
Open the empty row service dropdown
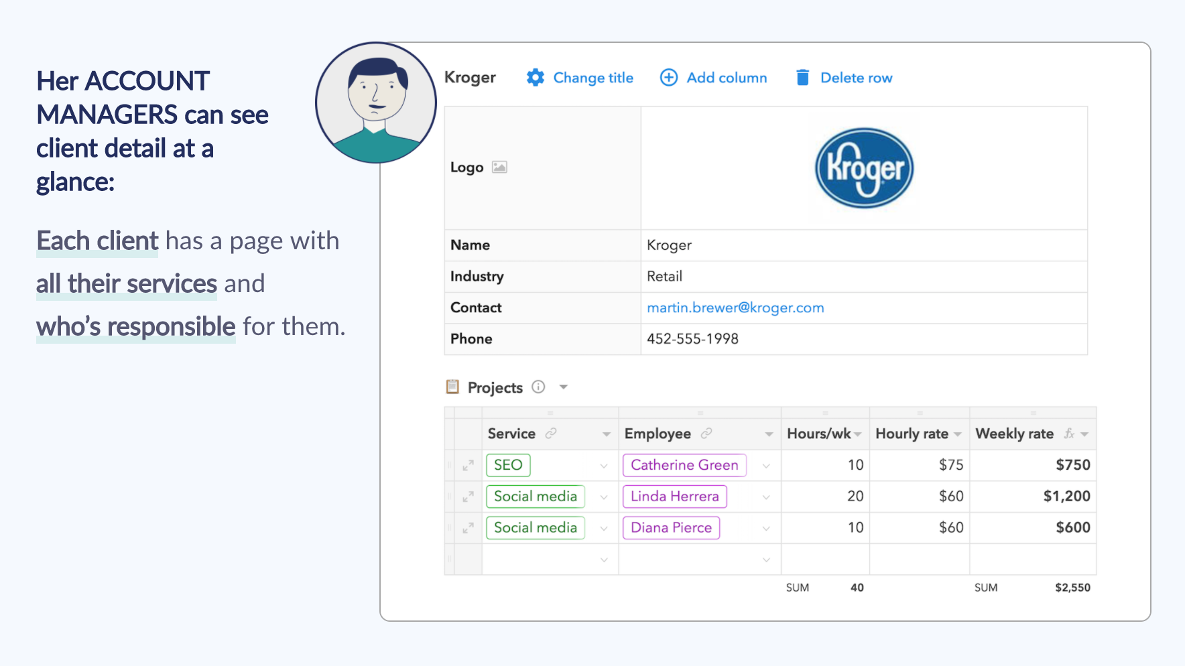pyautogui.click(x=604, y=559)
